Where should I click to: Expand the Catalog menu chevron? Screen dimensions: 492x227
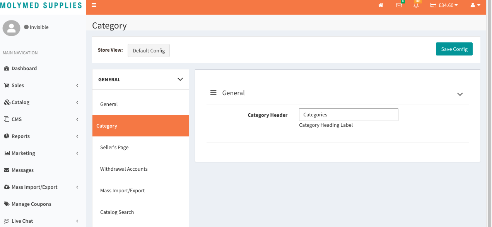(77, 102)
